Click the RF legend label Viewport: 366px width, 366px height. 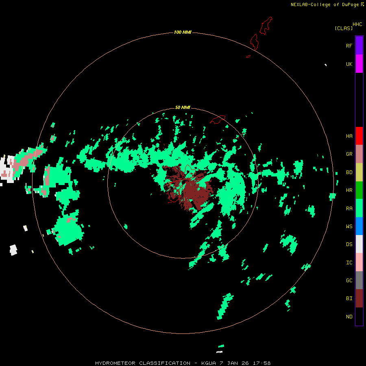(x=349, y=46)
